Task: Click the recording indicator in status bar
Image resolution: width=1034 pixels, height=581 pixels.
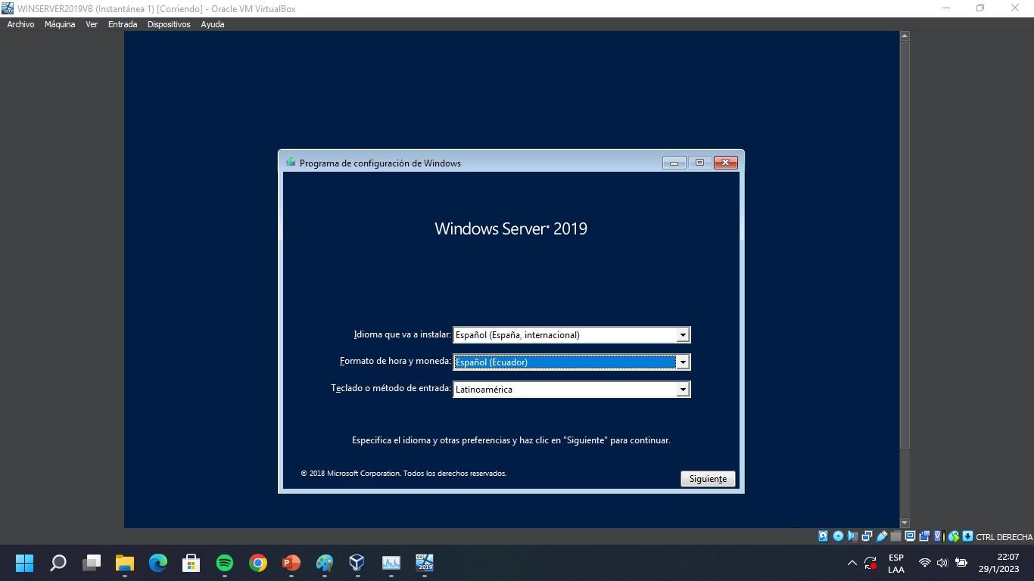Action: click(x=924, y=536)
